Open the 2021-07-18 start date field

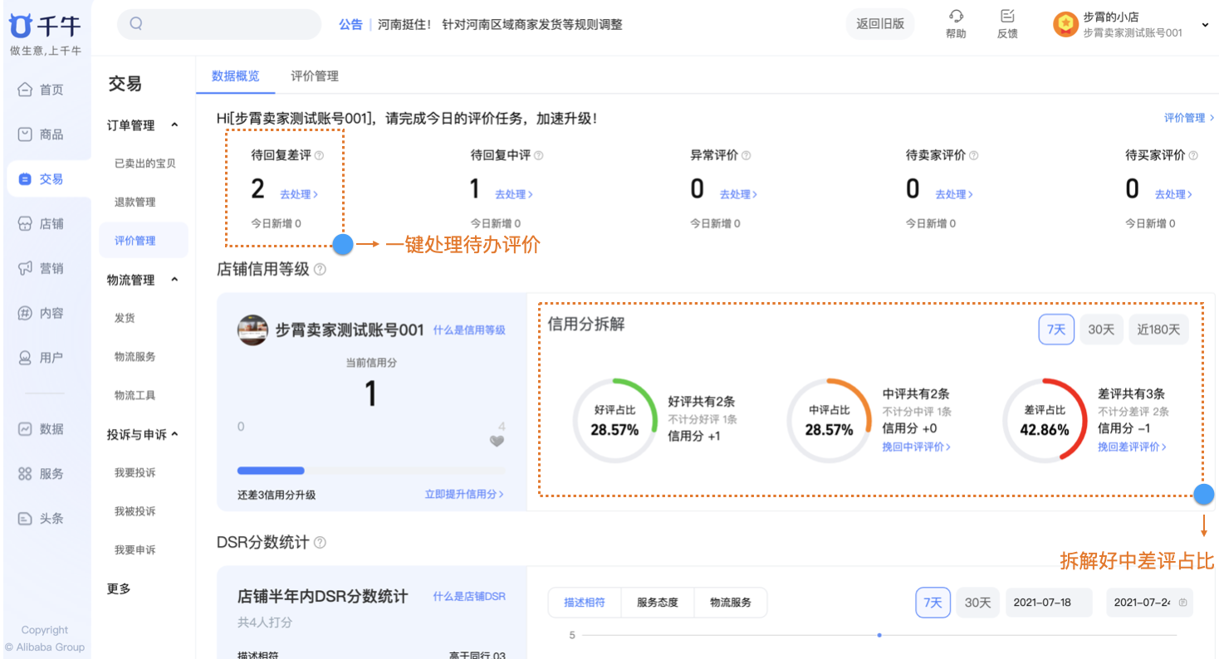1050,603
